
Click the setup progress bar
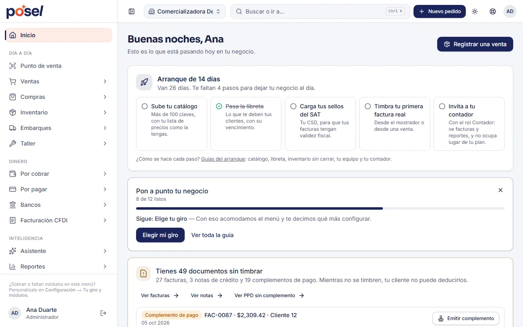pyautogui.click(x=320, y=208)
